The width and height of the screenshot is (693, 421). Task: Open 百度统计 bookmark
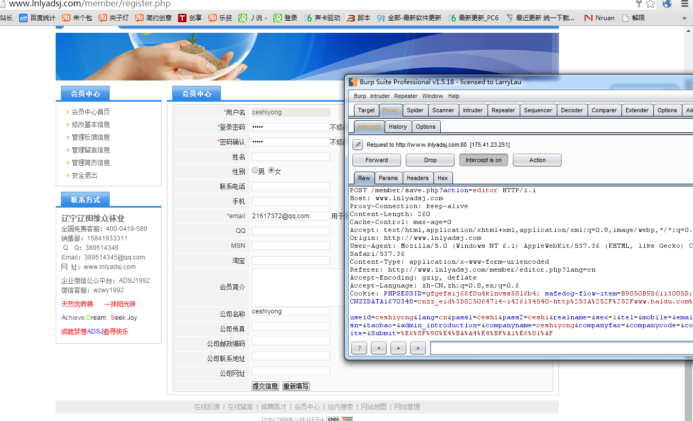pos(37,18)
